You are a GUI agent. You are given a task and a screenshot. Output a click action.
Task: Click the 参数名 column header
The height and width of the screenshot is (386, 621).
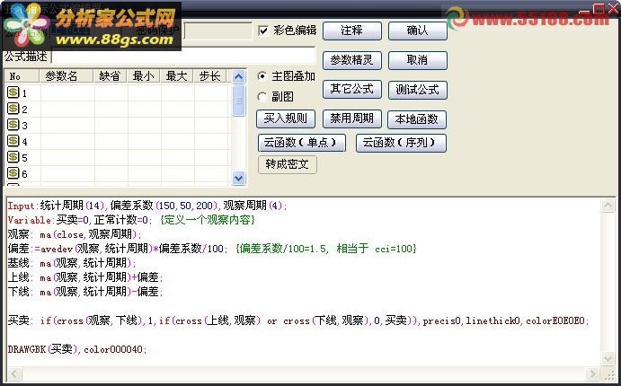coord(66,76)
